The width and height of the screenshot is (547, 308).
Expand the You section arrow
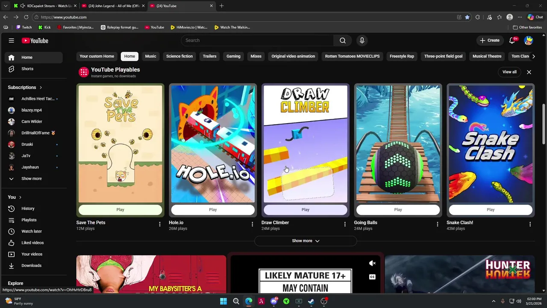[21, 198]
